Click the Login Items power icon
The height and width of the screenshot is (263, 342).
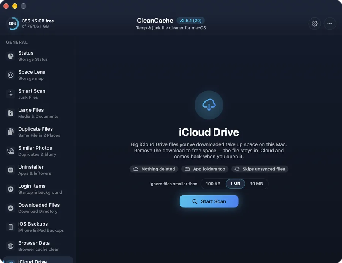coord(11,189)
